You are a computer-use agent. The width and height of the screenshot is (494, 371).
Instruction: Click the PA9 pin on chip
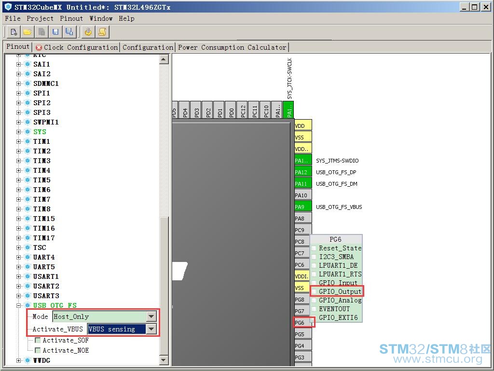[303, 207]
